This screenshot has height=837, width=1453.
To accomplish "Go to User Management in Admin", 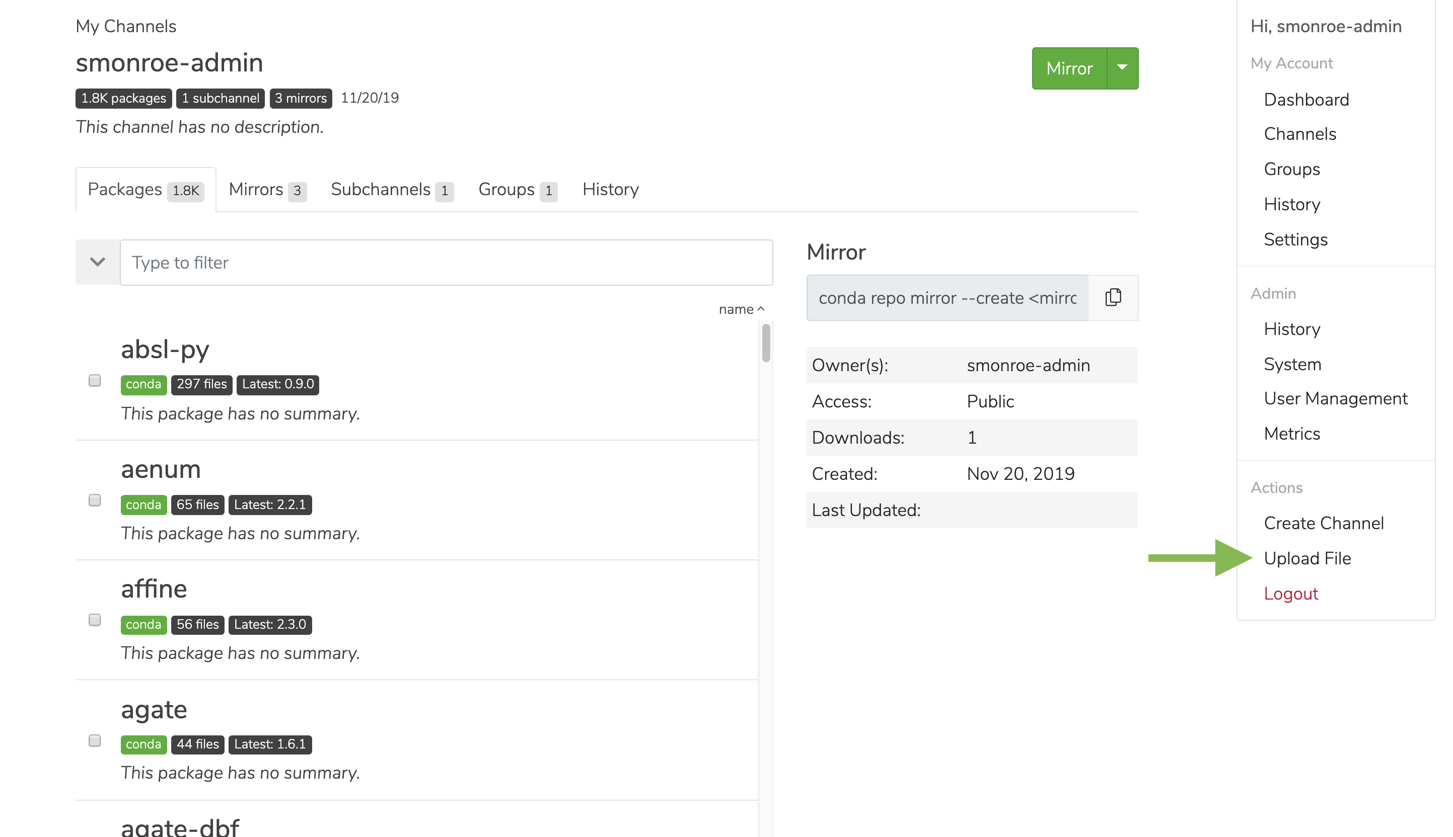I will 1336,398.
